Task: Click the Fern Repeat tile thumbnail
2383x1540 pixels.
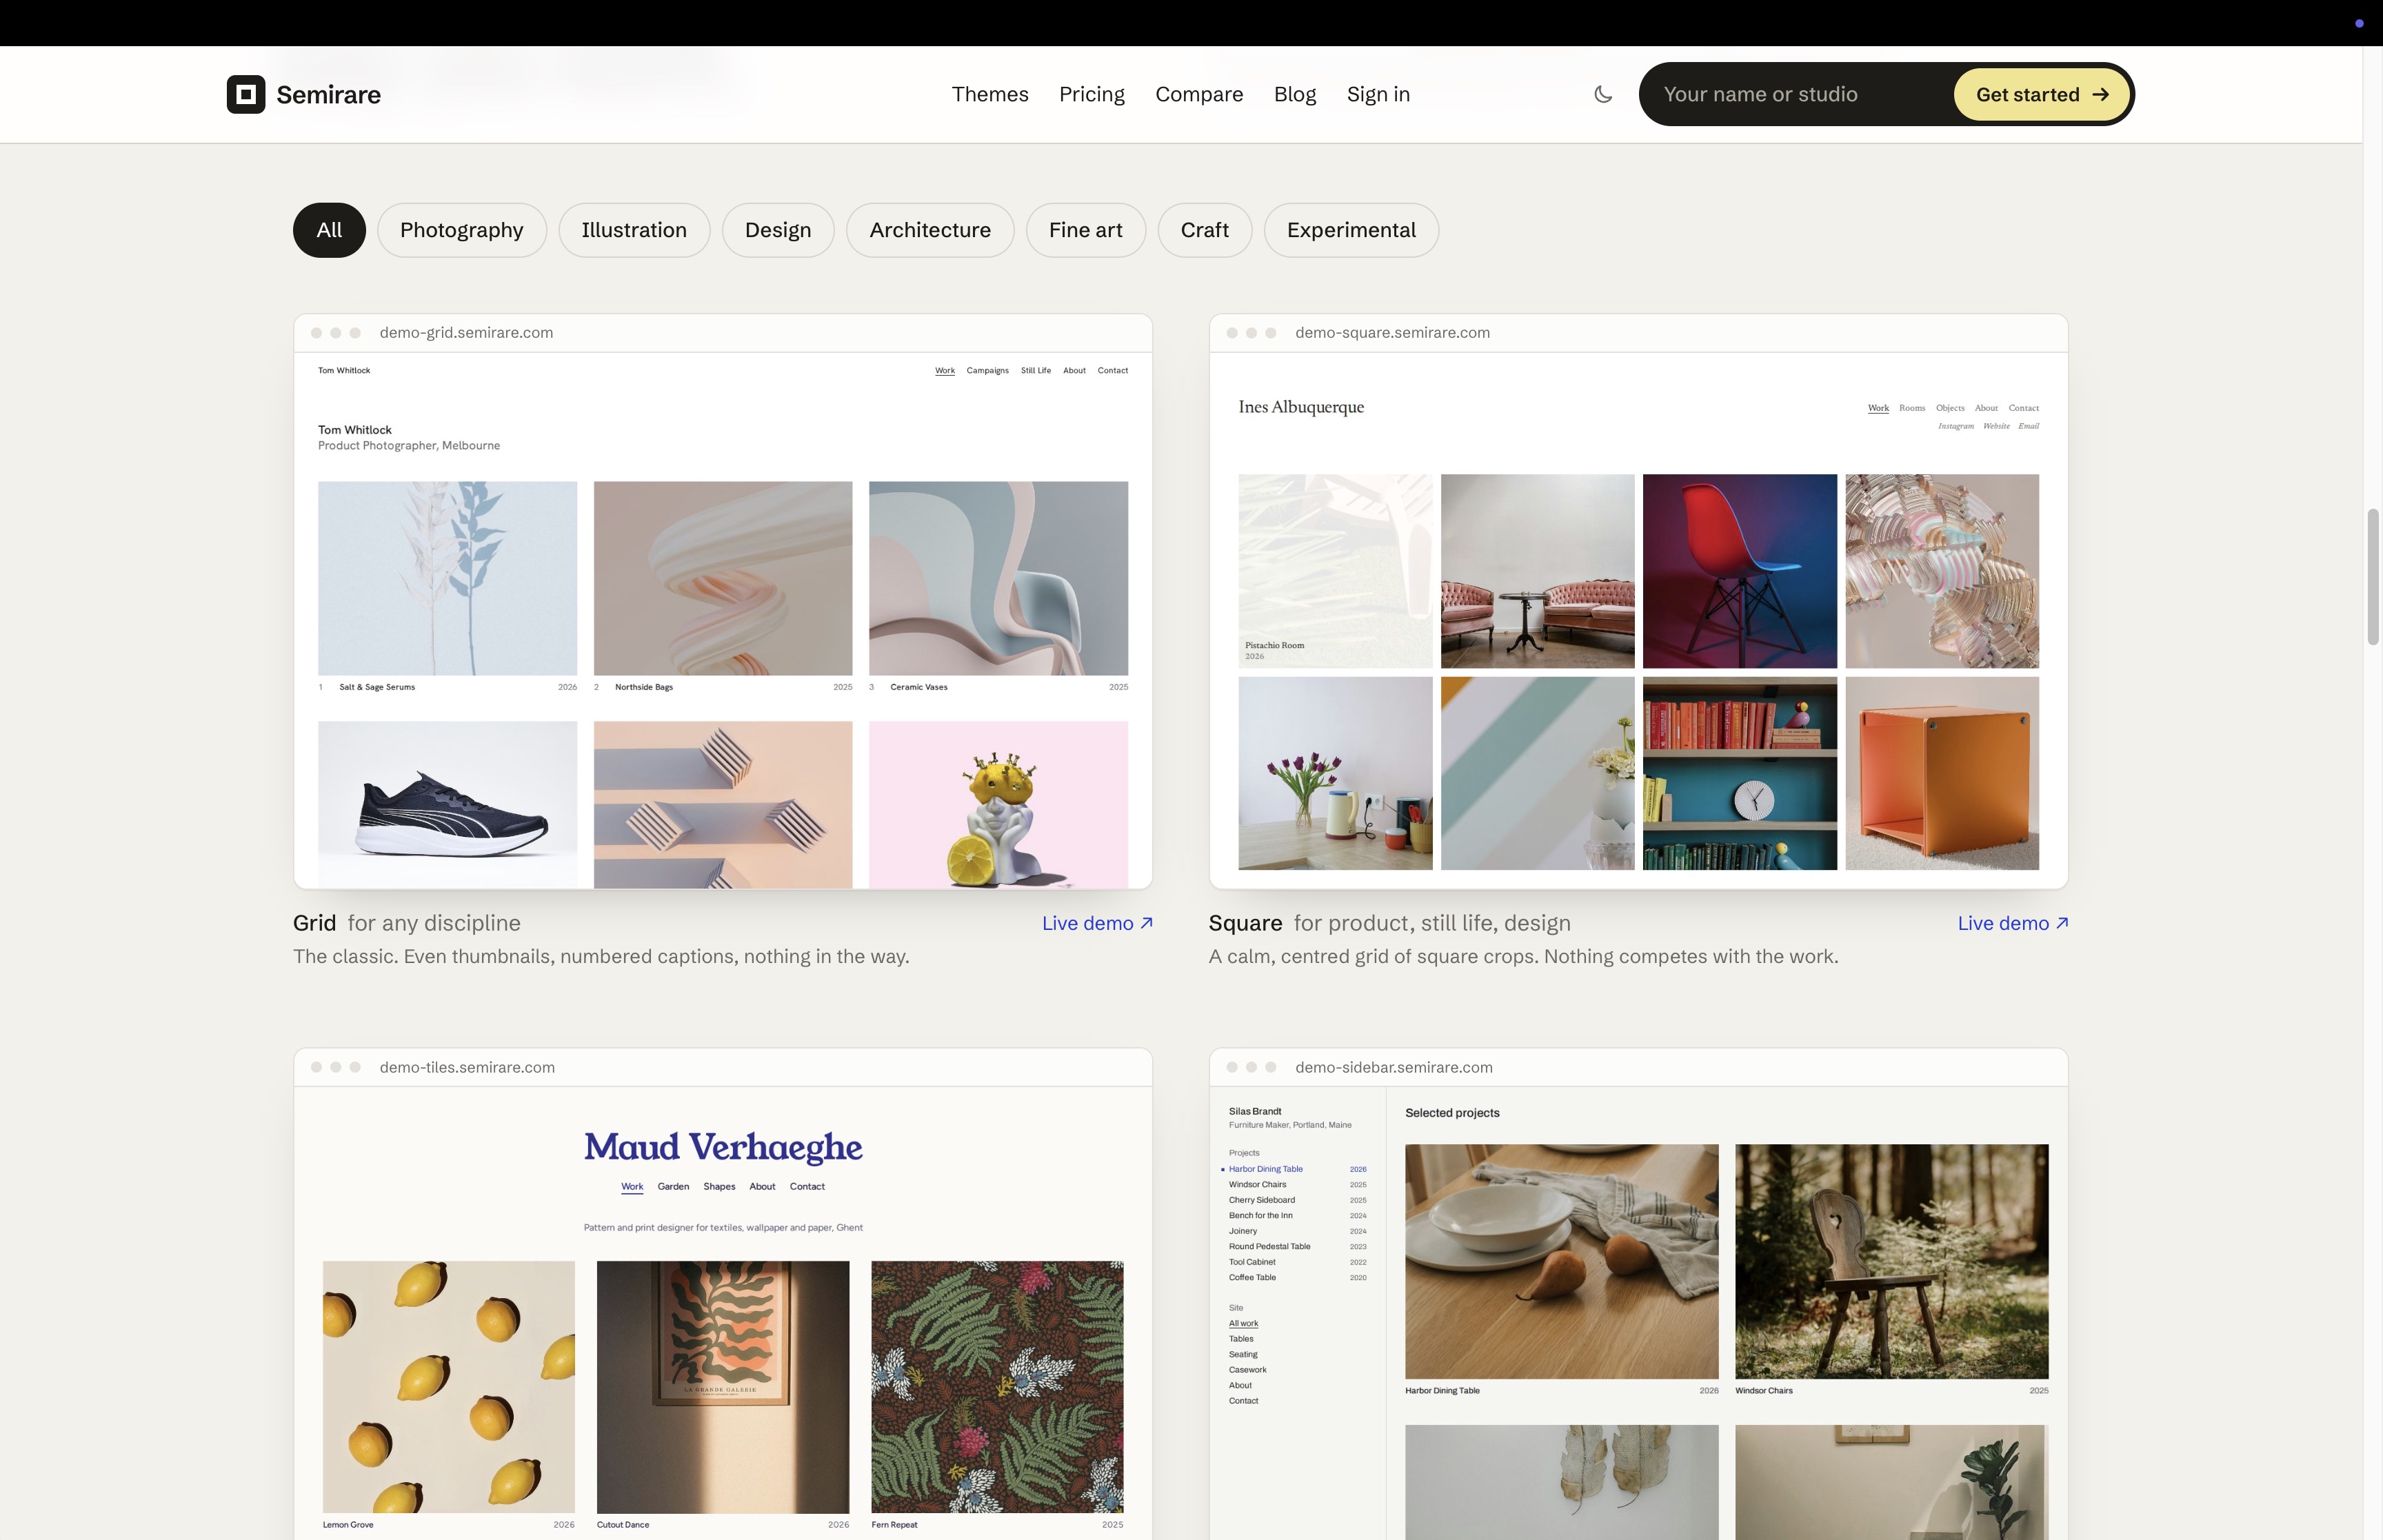Action: tap(997, 1387)
